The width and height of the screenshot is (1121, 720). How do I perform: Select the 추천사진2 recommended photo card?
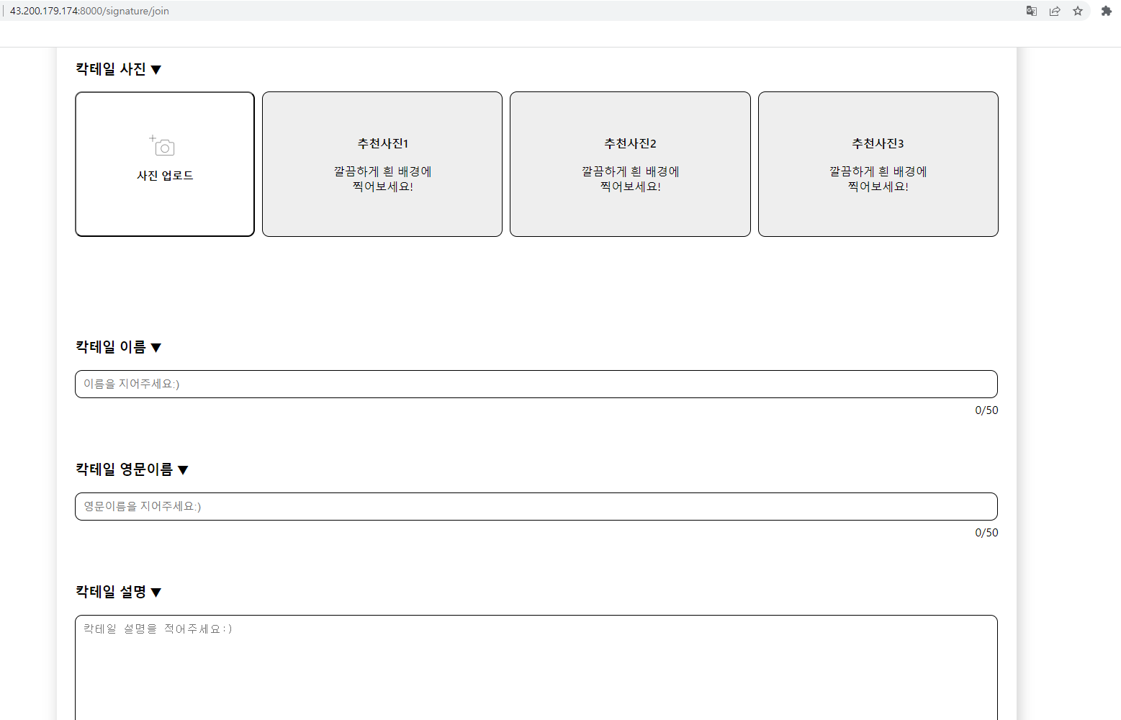pyautogui.click(x=629, y=163)
